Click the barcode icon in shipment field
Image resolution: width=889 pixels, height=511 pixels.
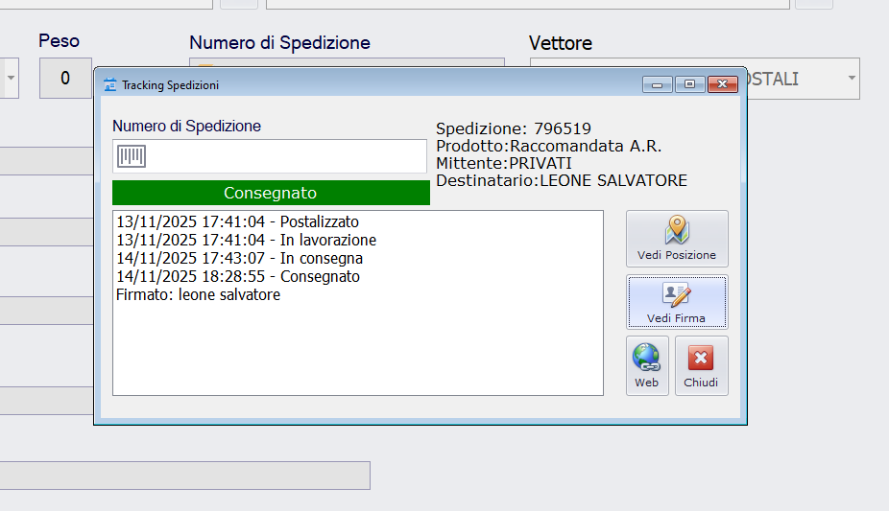[132, 156]
